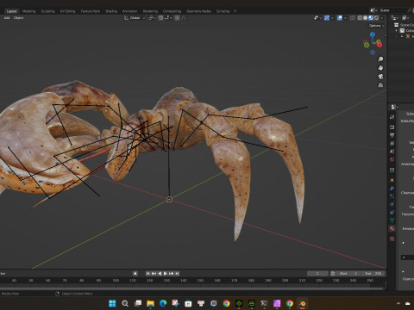Image resolution: width=414 pixels, height=310 pixels.
Task: Select solid viewport shading
Action: [x=365, y=18]
